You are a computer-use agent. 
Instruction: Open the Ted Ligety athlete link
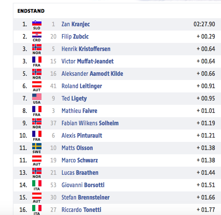pos(74,99)
